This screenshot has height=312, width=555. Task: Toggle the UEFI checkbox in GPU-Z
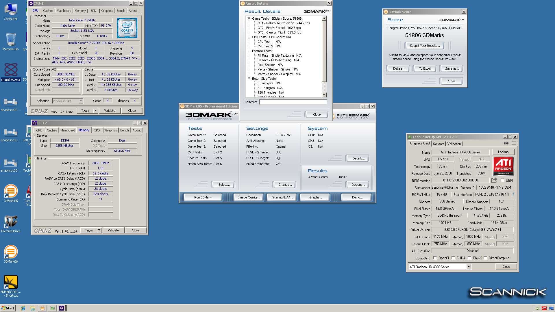tap(502, 181)
